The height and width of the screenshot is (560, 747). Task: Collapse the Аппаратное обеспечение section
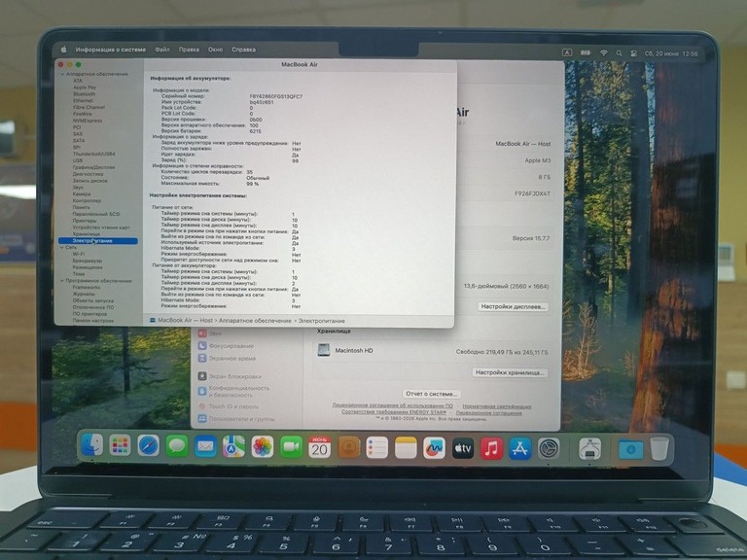click(x=62, y=74)
